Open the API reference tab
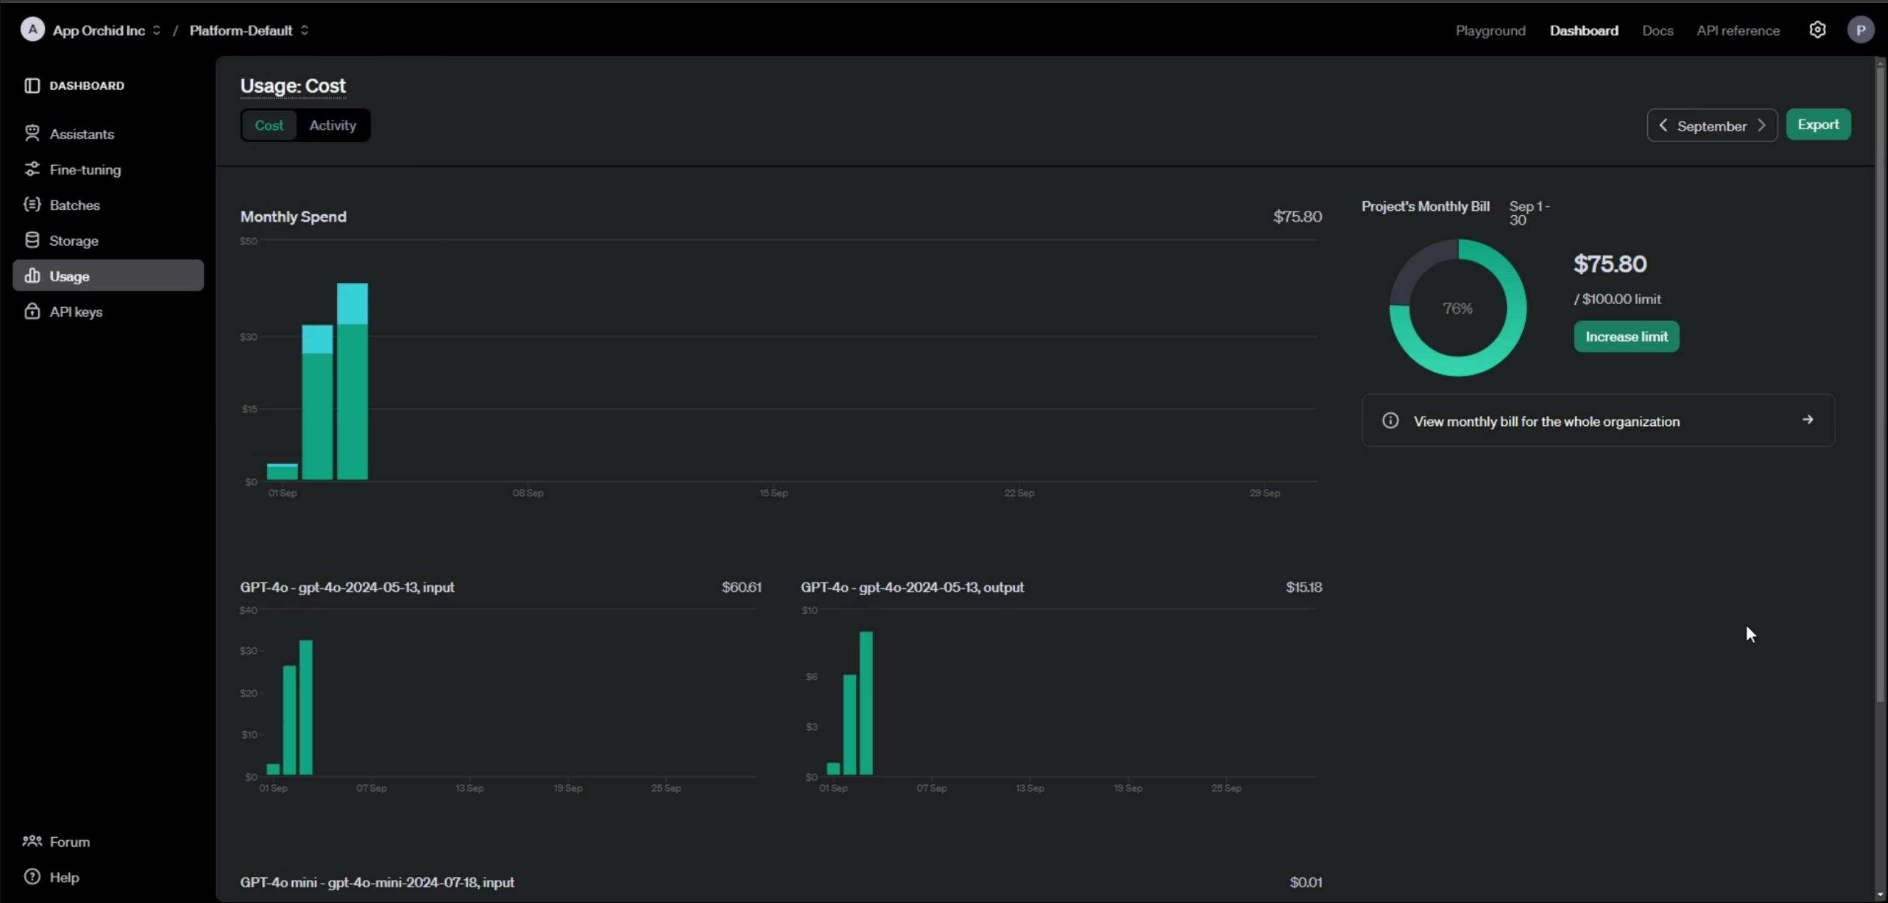1888x903 pixels. click(1738, 30)
